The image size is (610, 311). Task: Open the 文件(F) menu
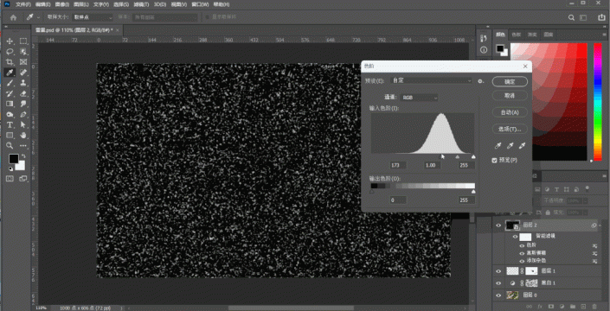(x=23, y=4)
